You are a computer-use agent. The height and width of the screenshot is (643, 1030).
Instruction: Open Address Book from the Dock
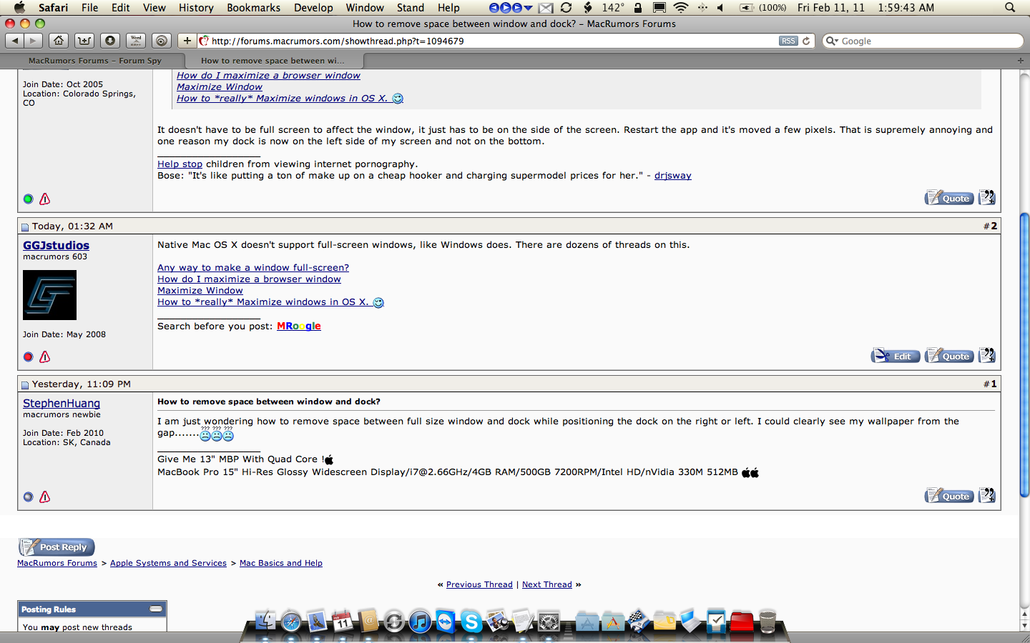[368, 622]
